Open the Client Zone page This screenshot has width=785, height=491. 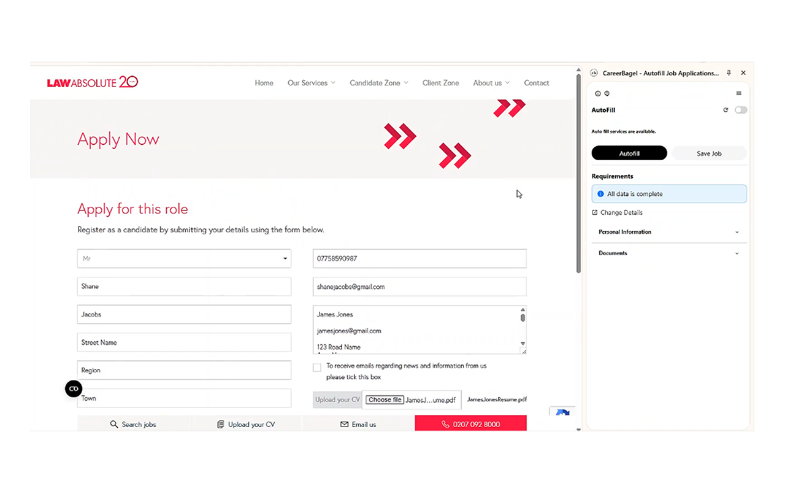click(440, 83)
